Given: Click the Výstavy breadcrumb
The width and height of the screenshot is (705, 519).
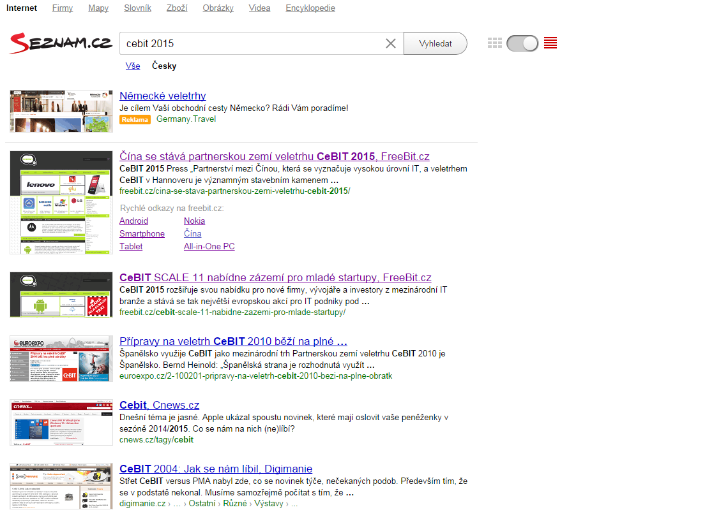Looking at the screenshot, I should coord(269,503).
